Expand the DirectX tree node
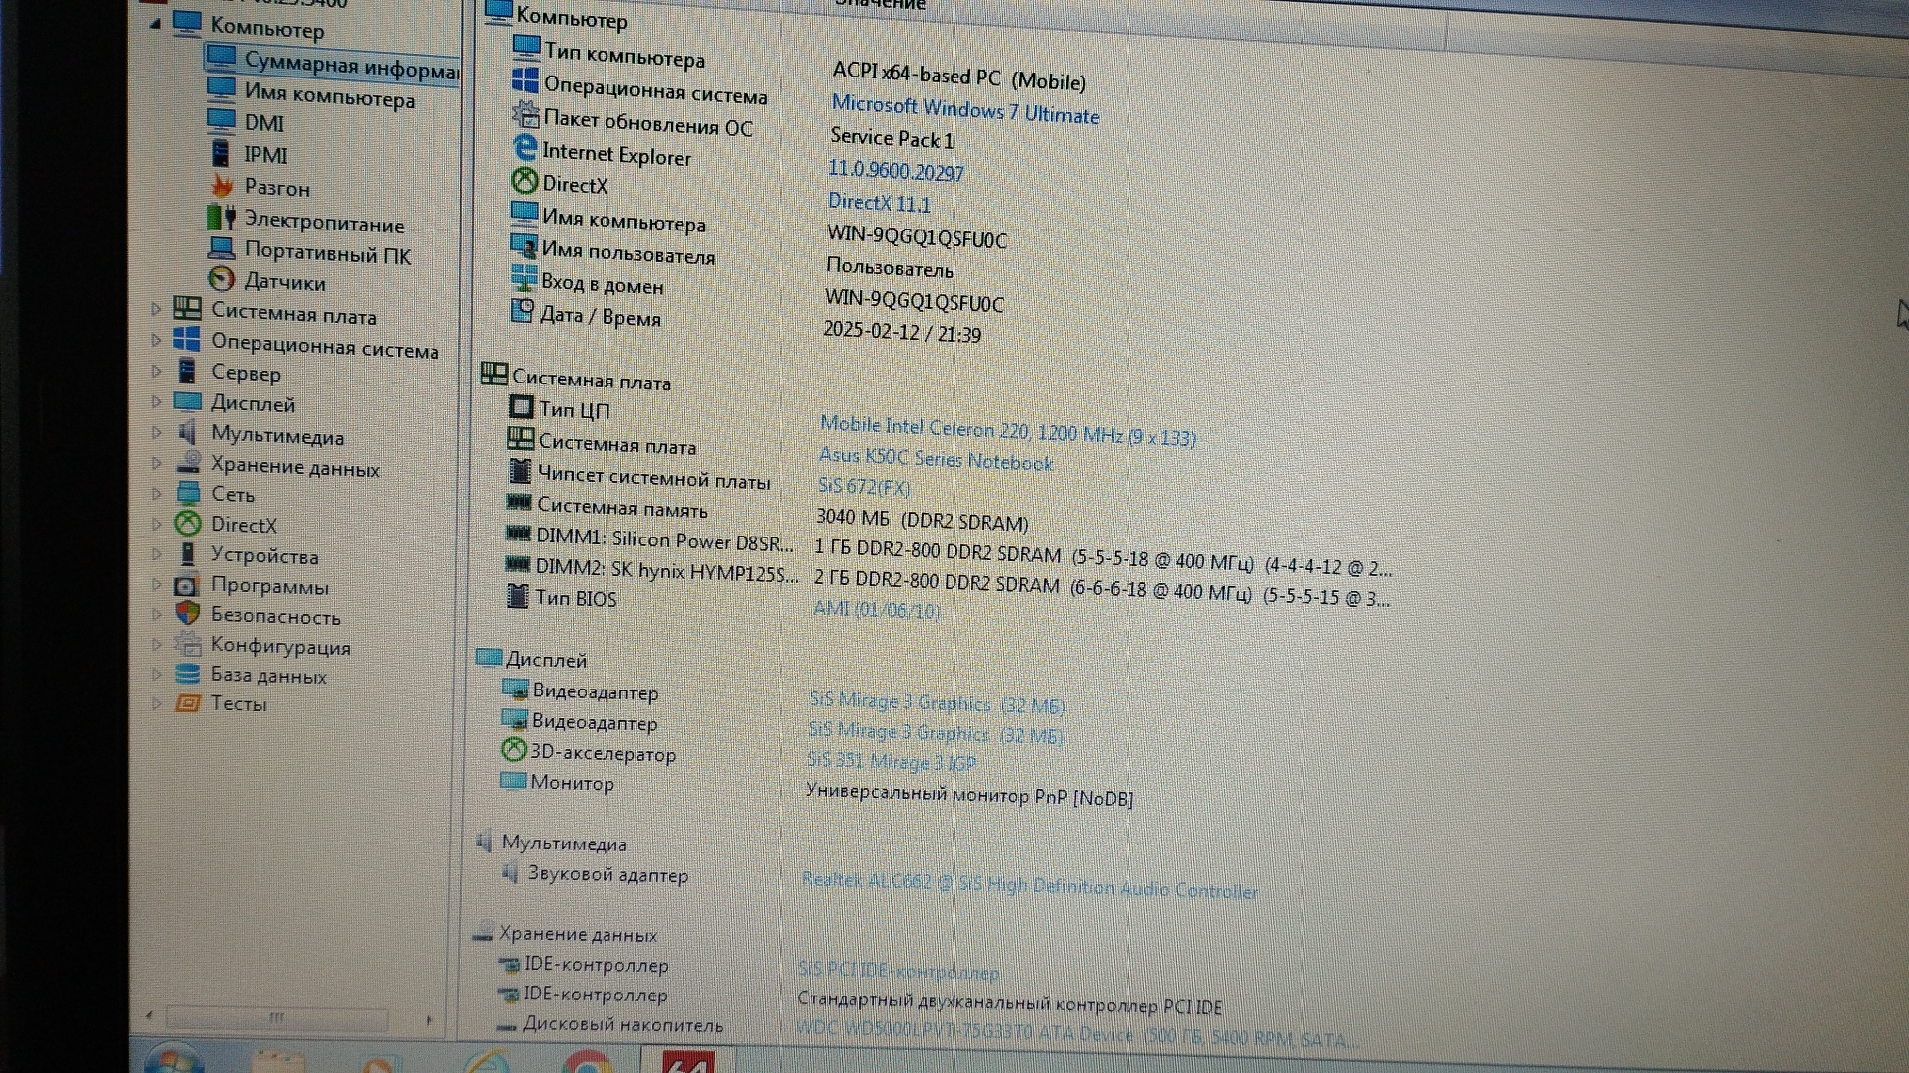The width and height of the screenshot is (1909, 1073). [x=156, y=524]
